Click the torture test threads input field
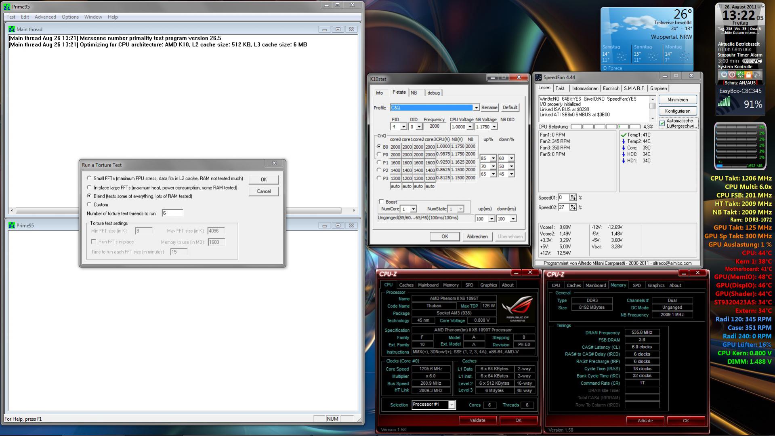 (x=172, y=213)
